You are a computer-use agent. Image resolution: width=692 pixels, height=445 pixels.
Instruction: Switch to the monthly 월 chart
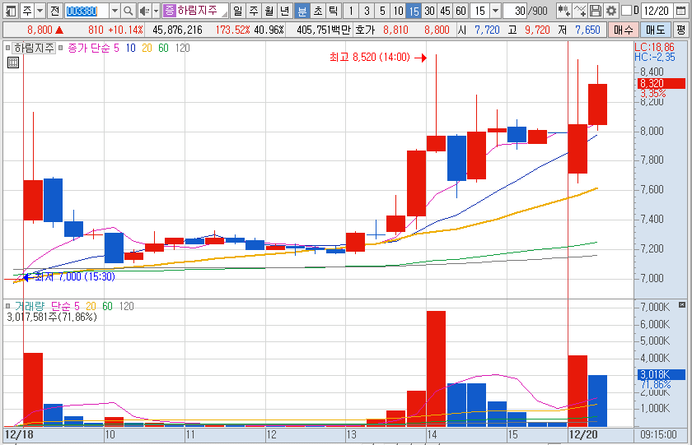click(x=269, y=11)
